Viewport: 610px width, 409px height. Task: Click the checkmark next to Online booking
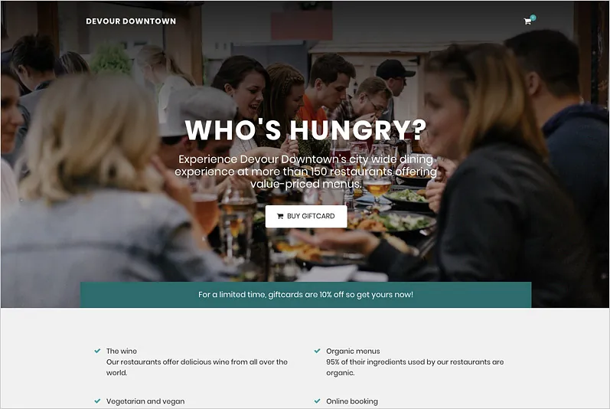[317, 401]
